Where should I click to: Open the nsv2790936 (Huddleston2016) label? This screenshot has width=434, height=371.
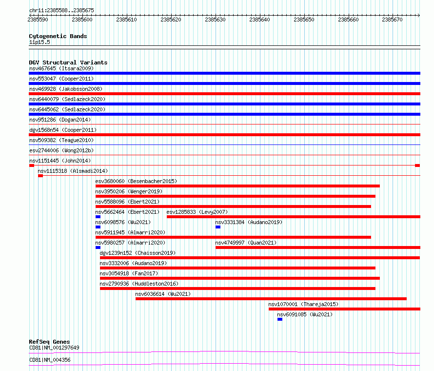[x=139, y=284]
